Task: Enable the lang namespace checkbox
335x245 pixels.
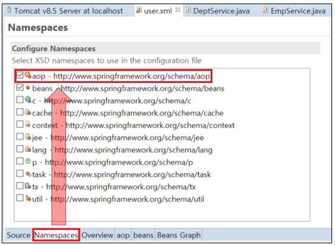Action: (20, 149)
